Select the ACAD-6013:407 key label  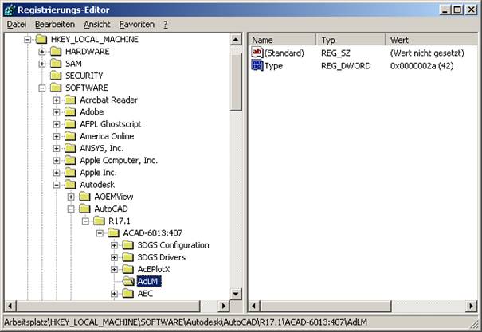click(x=153, y=233)
